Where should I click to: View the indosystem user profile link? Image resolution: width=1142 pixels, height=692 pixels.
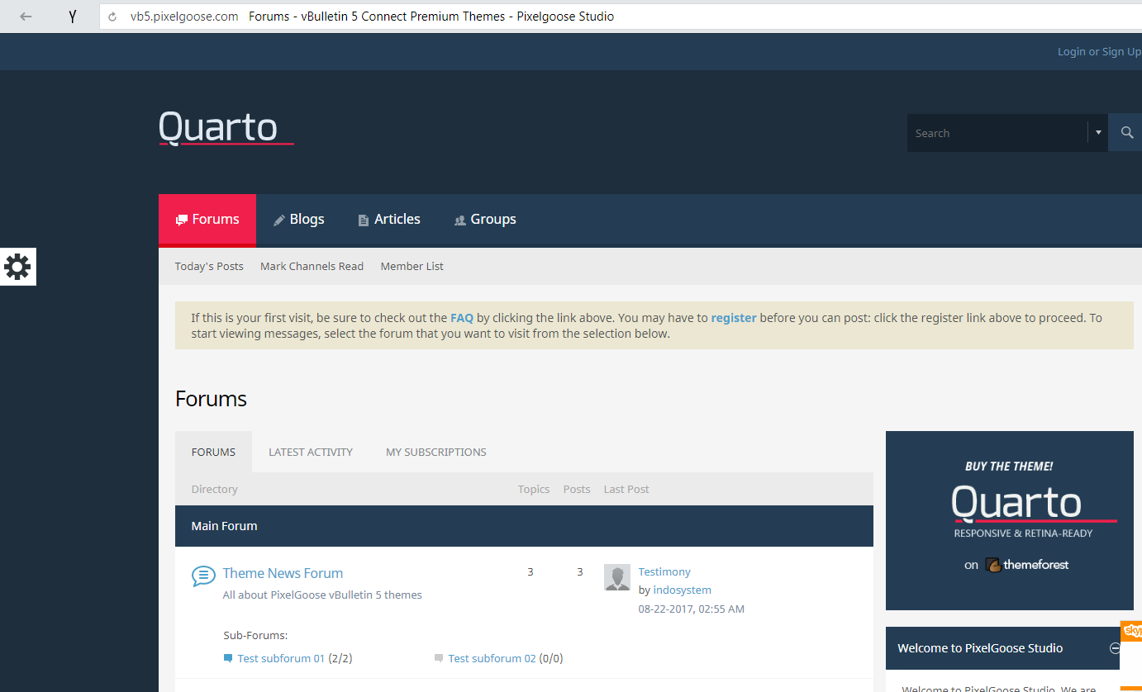click(x=682, y=590)
